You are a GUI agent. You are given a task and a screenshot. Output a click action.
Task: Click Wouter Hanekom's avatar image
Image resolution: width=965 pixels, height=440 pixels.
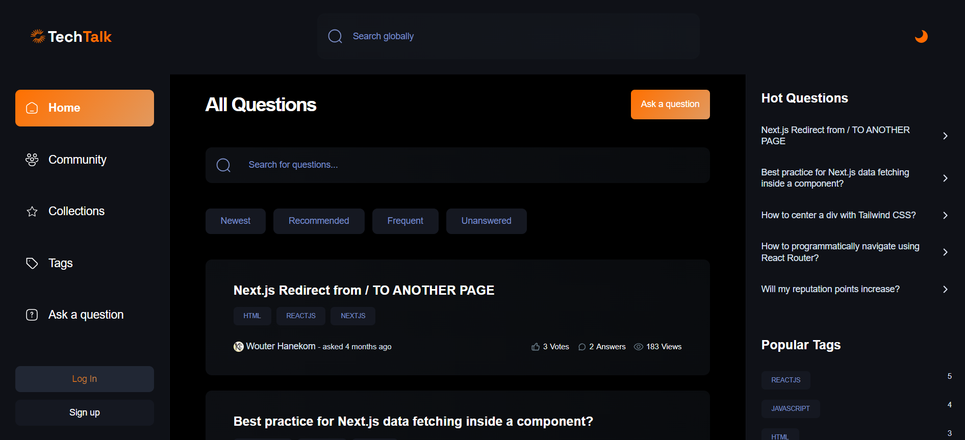point(238,347)
